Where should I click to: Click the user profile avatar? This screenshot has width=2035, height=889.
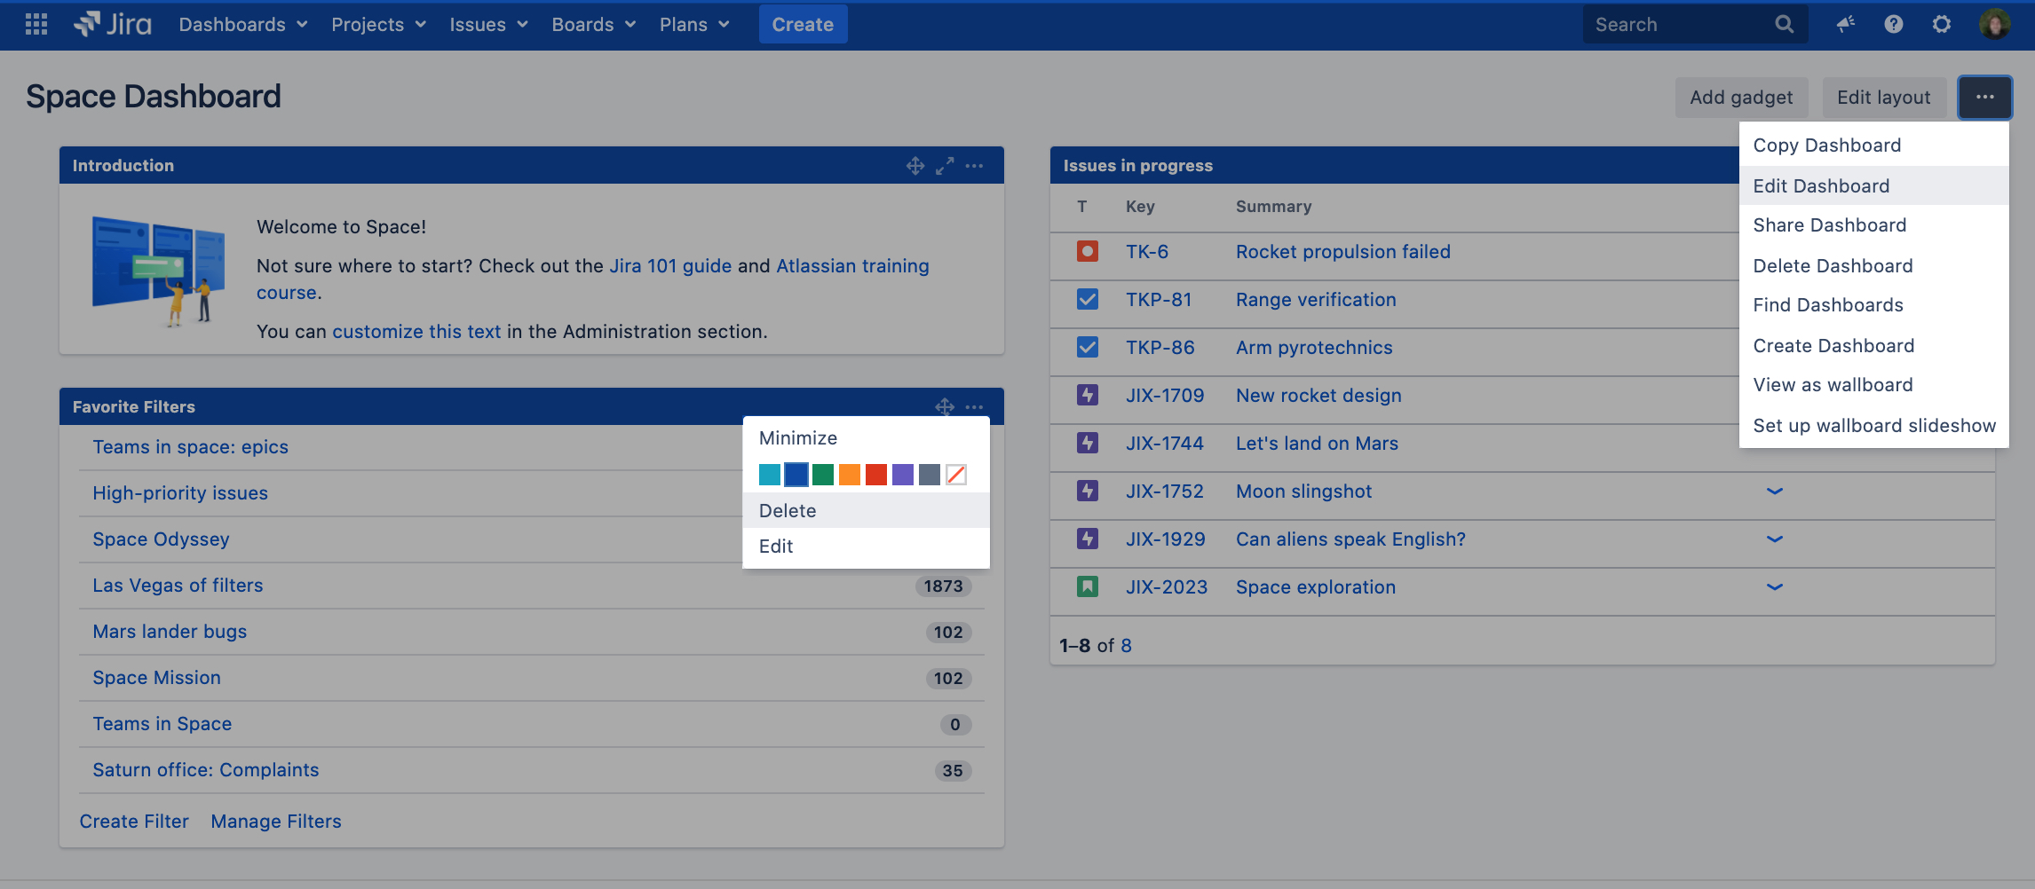click(1994, 24)
